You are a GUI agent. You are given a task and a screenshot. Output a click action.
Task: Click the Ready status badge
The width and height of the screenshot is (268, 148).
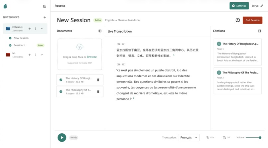74,138
